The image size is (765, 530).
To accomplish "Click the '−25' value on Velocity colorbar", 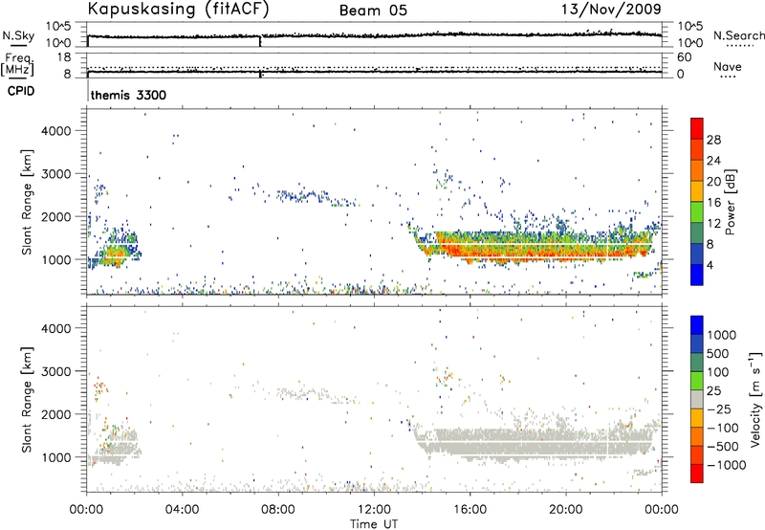I will tap(720, 409).
